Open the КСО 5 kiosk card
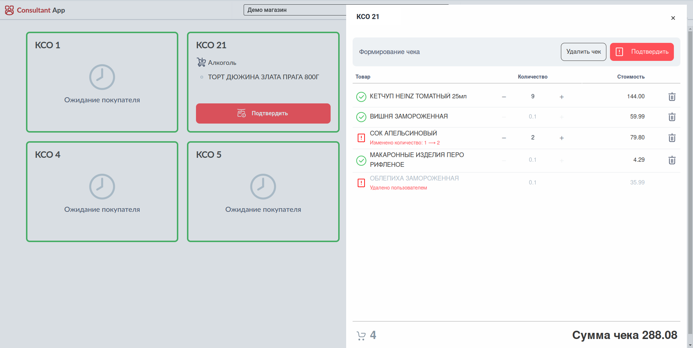This screenshot has height=348, width=693. click(x=263, y=192)
